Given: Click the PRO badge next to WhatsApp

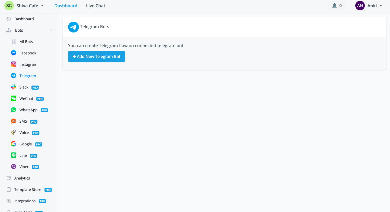Looking at the screenshot, I should 44,110.
